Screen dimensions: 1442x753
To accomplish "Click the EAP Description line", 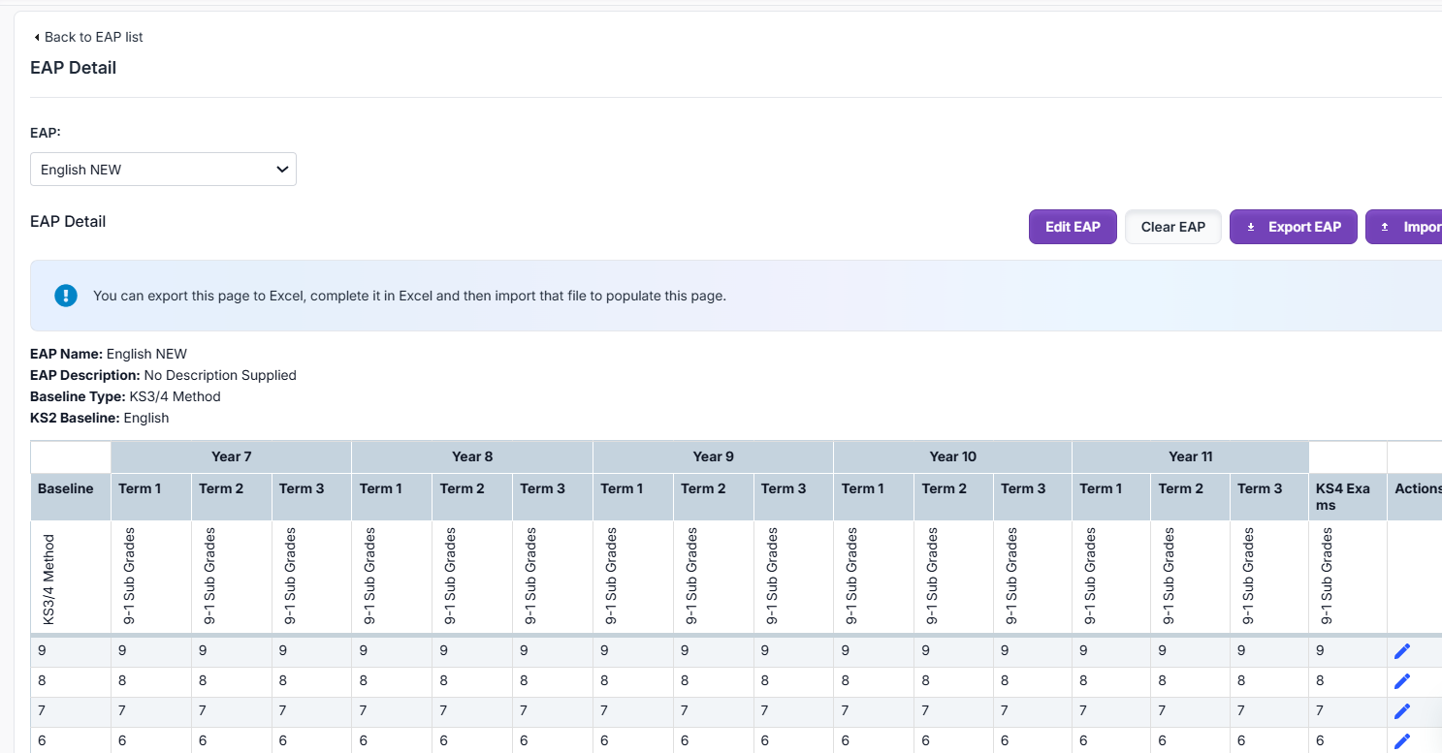I will coord(163,375).
